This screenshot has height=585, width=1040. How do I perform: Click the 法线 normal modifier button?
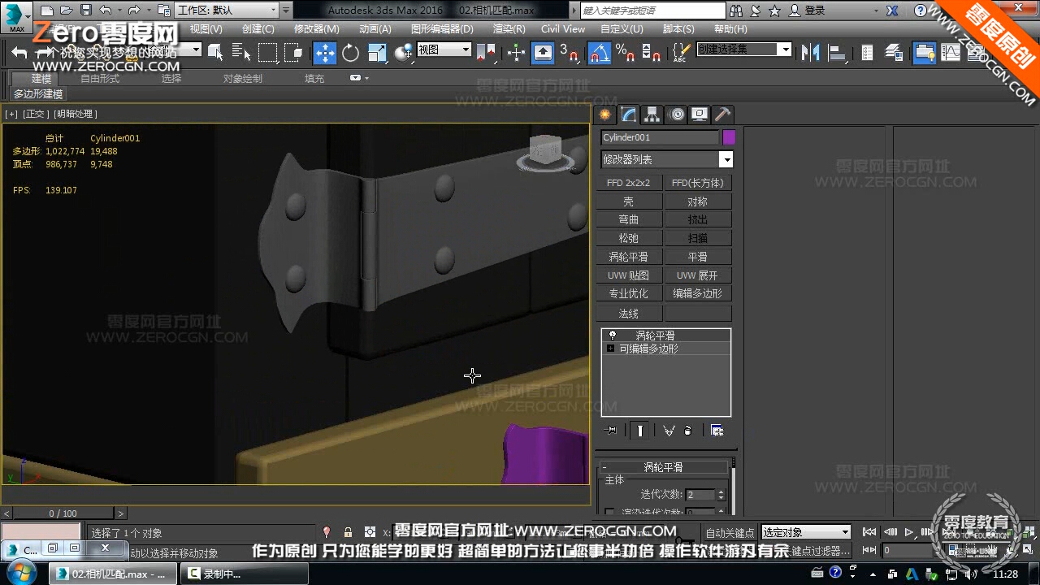pos(629,313)
